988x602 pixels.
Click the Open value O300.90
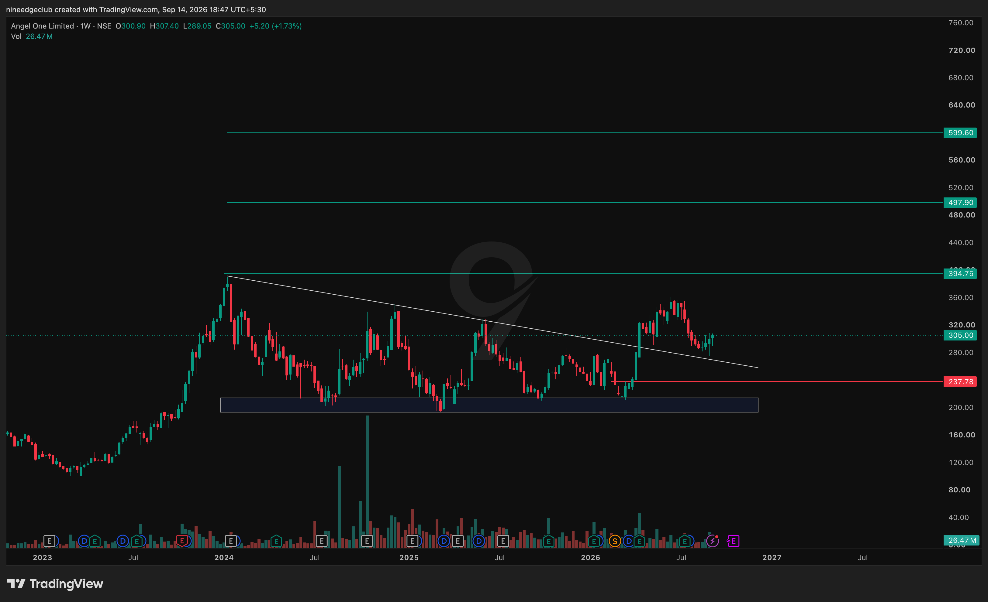click(x=131, y=26)
